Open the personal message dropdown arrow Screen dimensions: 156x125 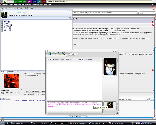[x=31, y=15]
